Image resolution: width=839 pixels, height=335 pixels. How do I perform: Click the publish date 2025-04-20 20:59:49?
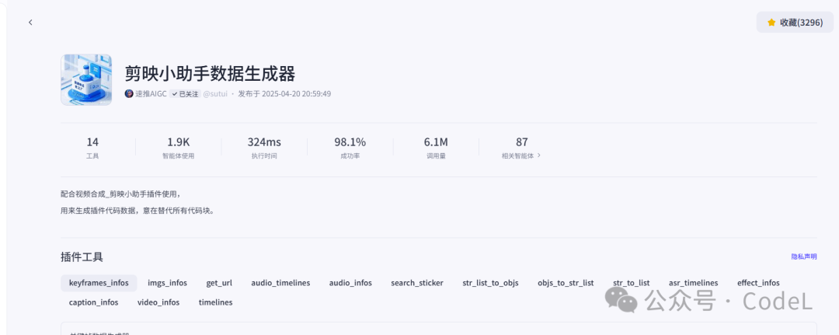[x=297, y=93]
